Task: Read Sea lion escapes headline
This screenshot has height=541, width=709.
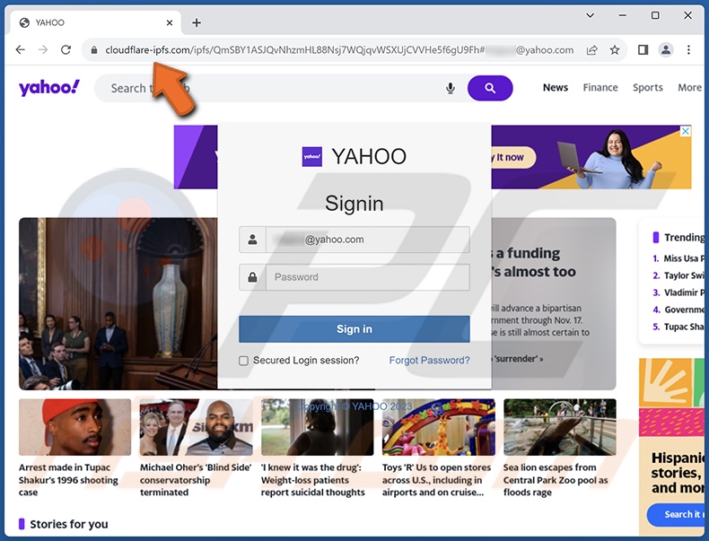Action: tap(556, 480)
